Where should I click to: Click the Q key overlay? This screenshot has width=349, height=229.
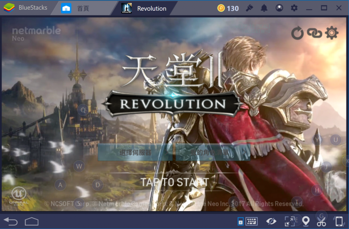tap(83, 110)
